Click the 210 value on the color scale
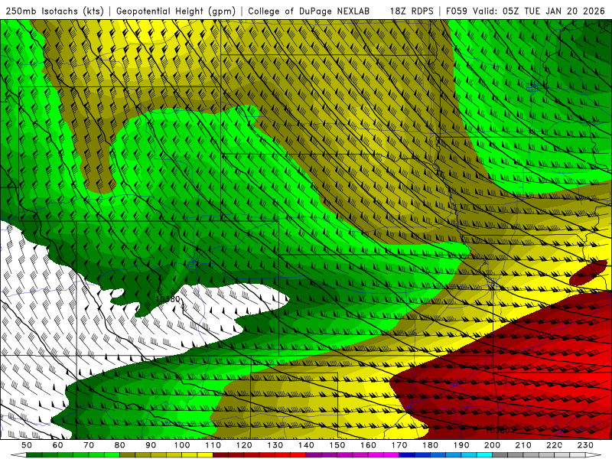This screenshot has height=459, width=612. tap(523, 445)
